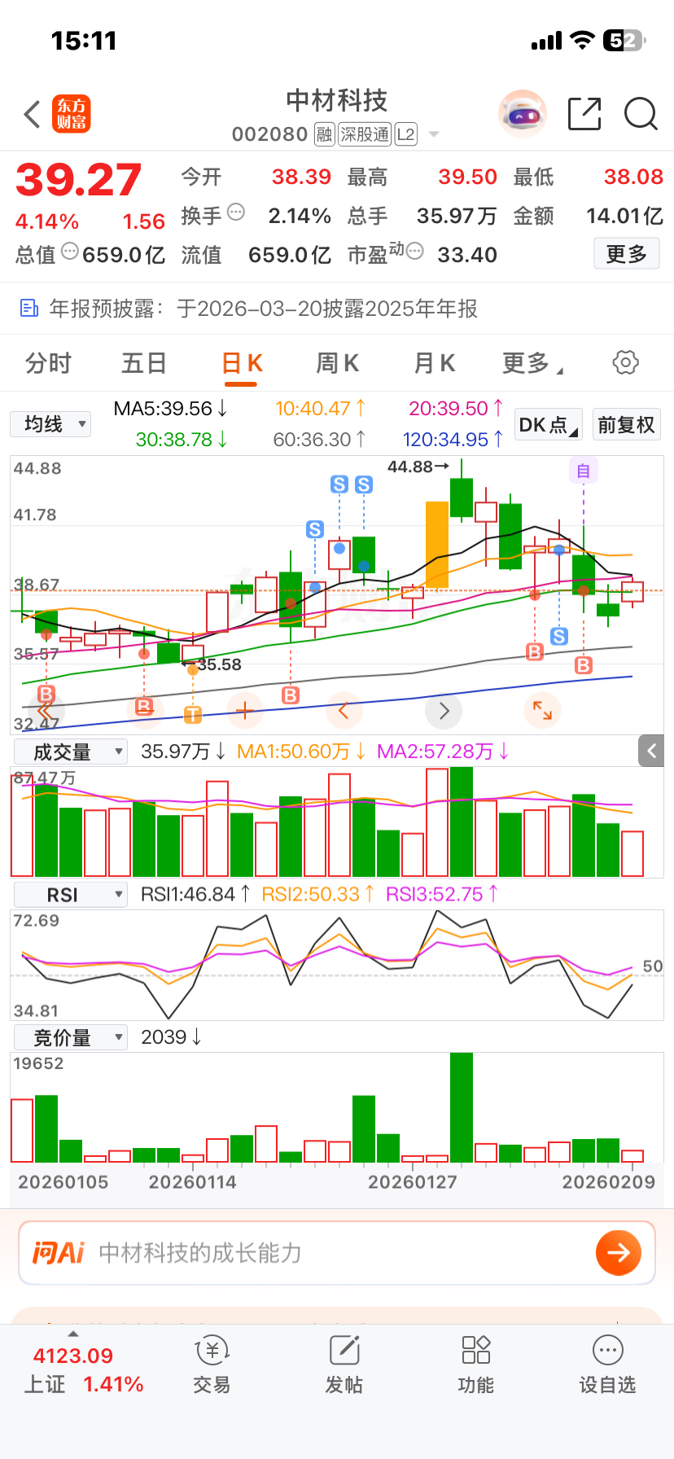The width and height of the screenshot is (674, 1459).
Task: Tap the 44.88 high price label on chart
Action: [418, 467]
